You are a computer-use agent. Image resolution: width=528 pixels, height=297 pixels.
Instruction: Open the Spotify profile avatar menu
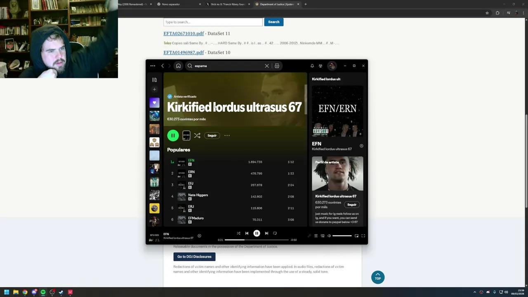click(332, 66)
